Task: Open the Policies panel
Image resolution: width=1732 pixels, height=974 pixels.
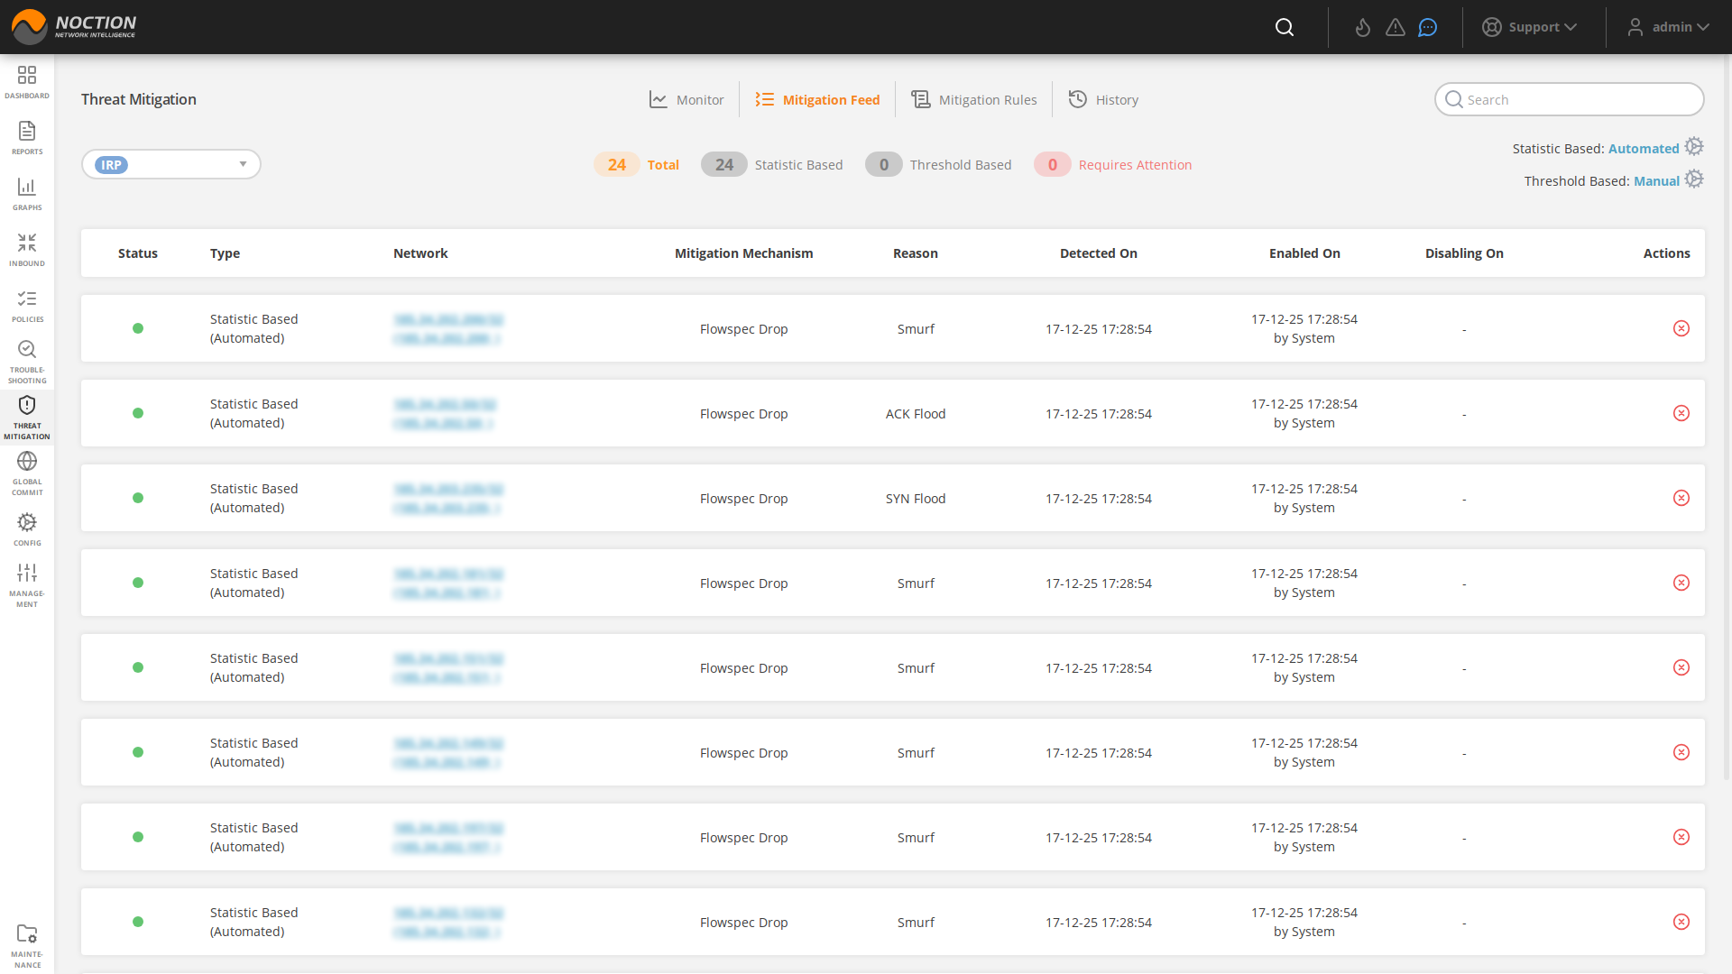Action: point(27,305)
